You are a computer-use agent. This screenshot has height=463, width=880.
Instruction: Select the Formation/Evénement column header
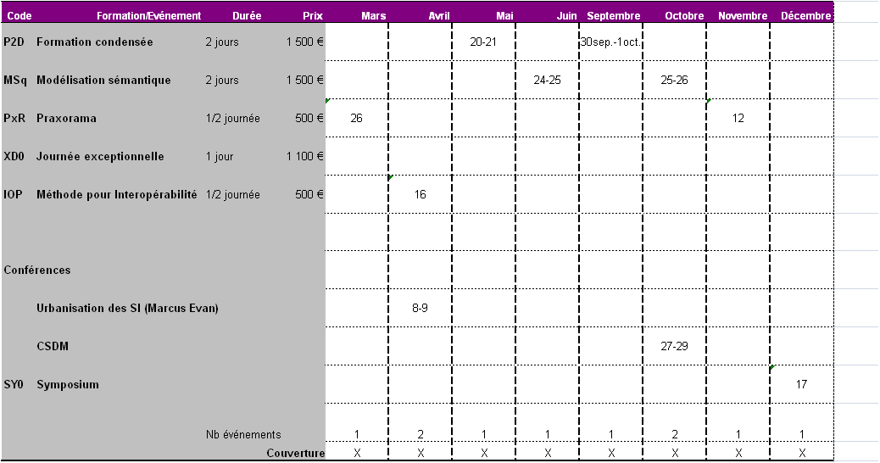click(x=148, y=16)
